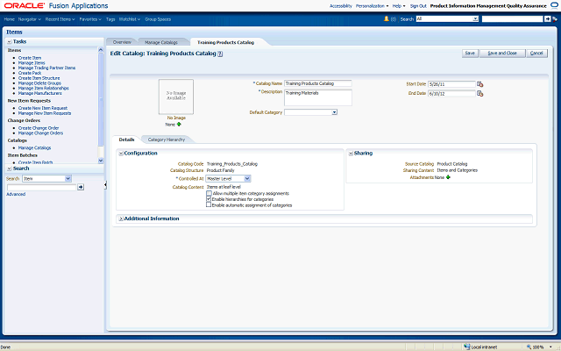This screenshot has width=561, height=351.
Task: Click the help icon beside Edit Catalog title
Action: (x=220, y=54)
